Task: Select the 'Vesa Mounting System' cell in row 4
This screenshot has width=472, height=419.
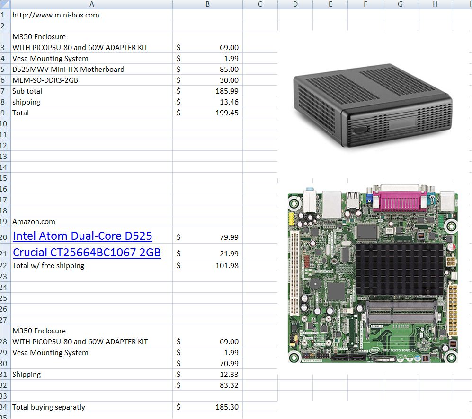Action: [x=92, y=58]
